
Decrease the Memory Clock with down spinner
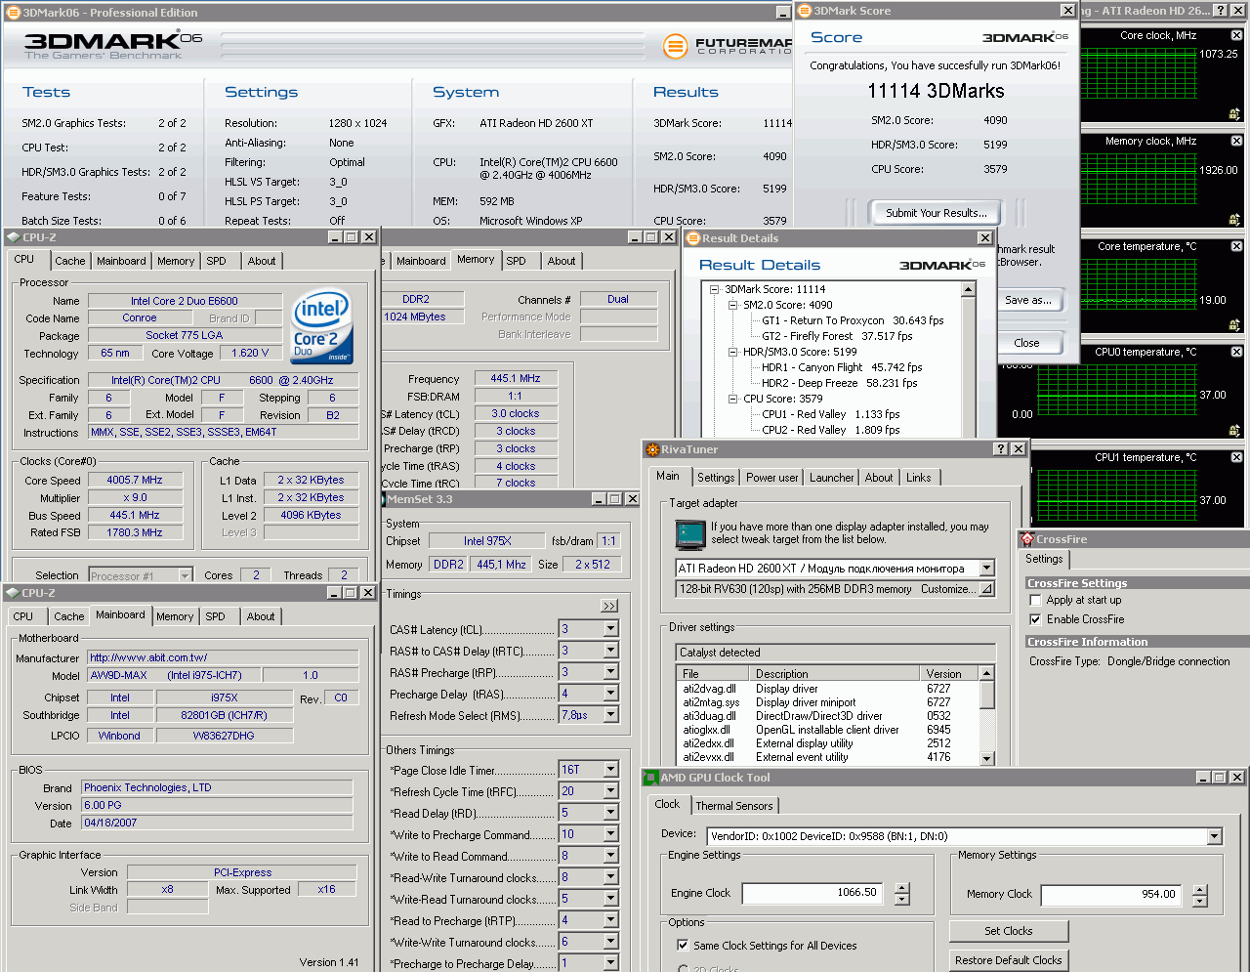pos(1200,901)
